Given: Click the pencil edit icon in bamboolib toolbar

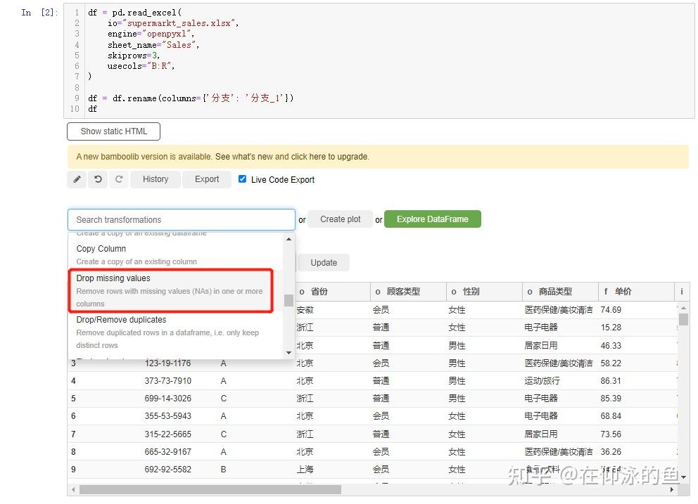Looking at the screenshot, I should point(77,179).
